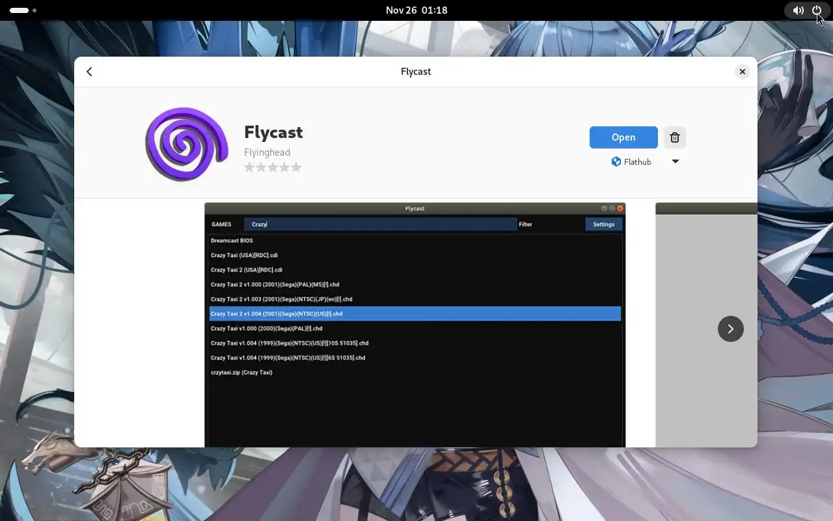Click the Flycast purple spiral logo
833x521 pixels.
[187, 144]
